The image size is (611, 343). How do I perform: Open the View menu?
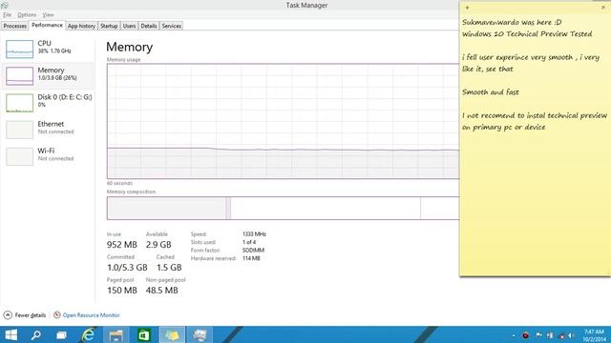click(48, 15)
